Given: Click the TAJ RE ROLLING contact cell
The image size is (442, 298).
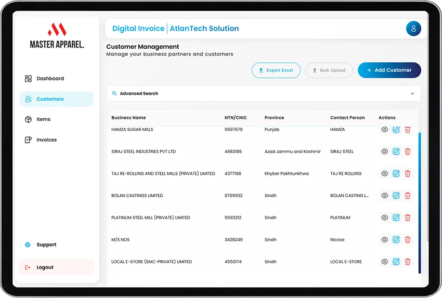Looking at the screenshot, I should click(x=346, y=173).
